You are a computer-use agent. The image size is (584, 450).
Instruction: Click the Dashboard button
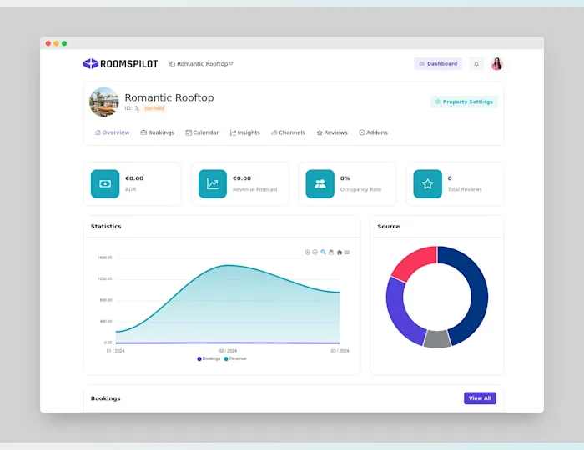(438, 64)
